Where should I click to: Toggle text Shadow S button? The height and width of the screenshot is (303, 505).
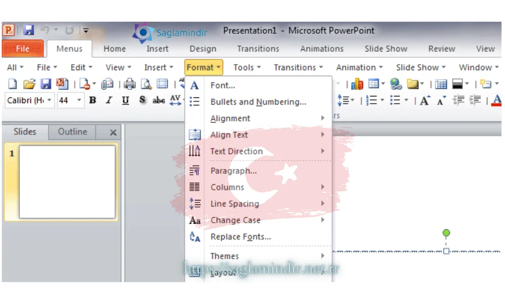(x=142, y=100)
